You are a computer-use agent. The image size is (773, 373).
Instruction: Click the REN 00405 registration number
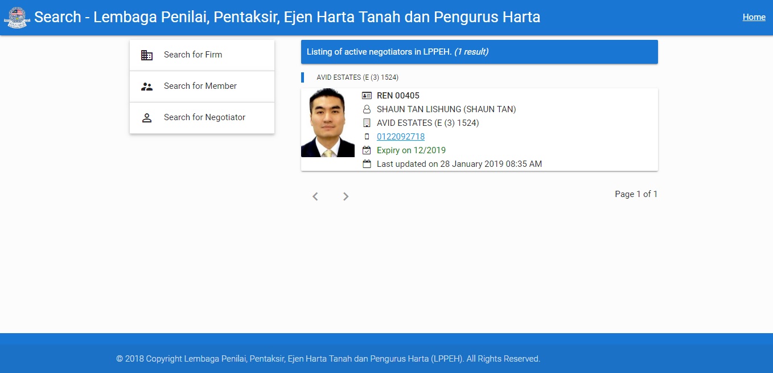pos(398,96)
